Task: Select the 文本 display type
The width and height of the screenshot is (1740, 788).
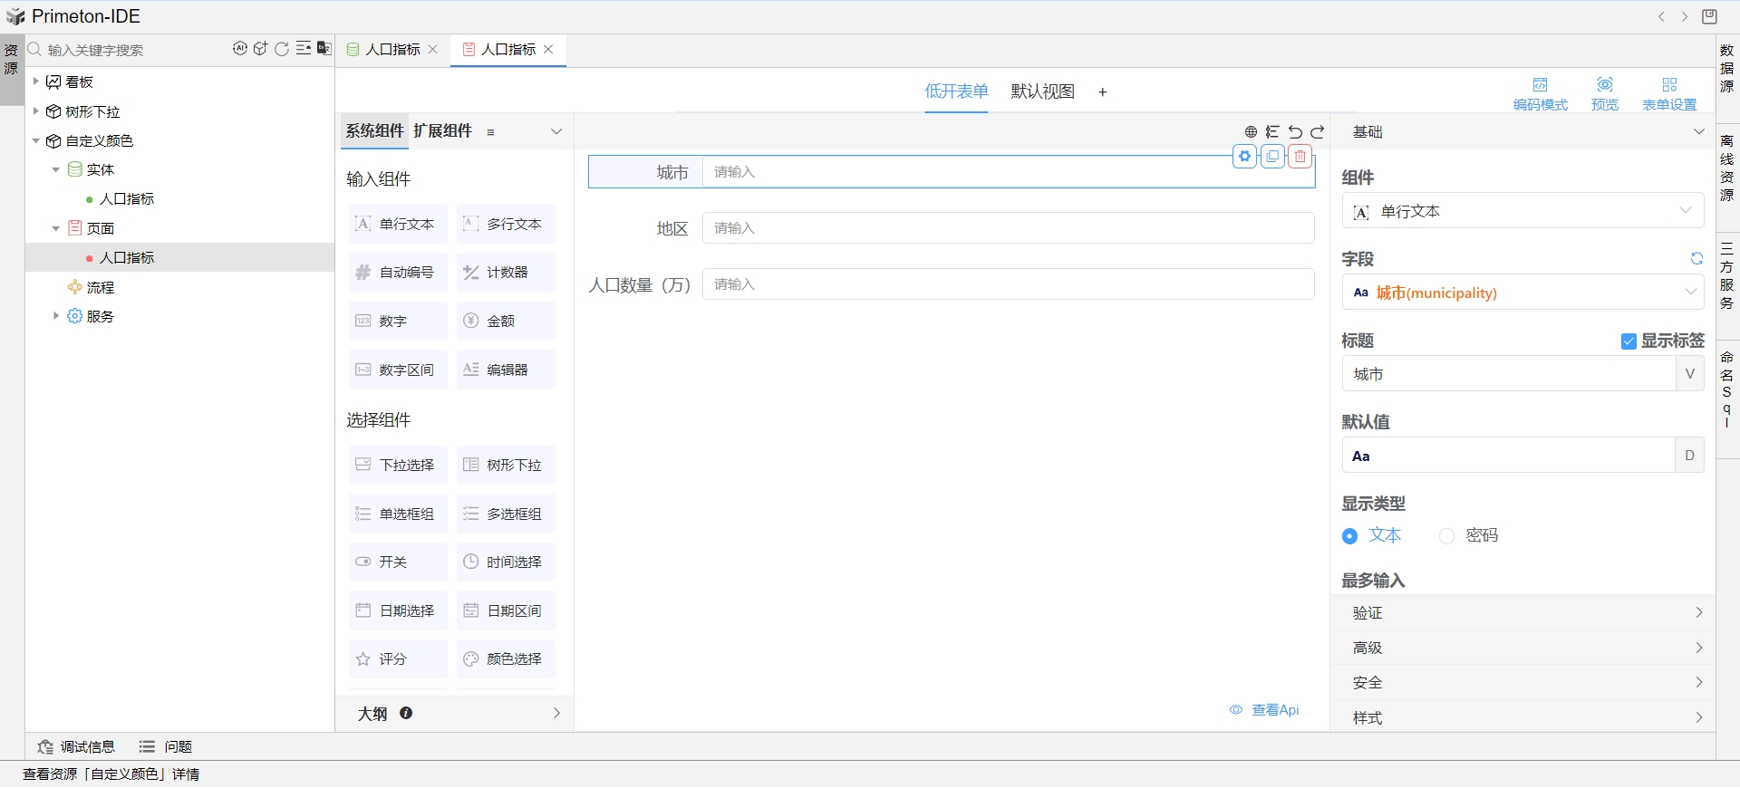Action: 1350,536
